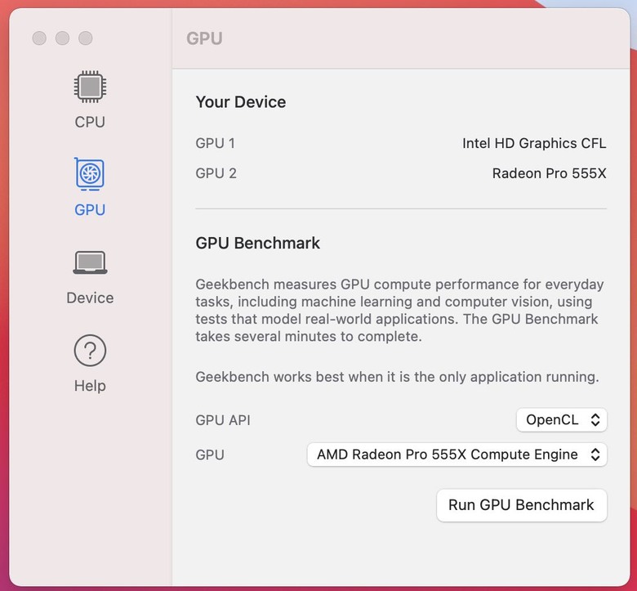637x591 pixels.
Task: Open the Help question mark icon
Action: [x=90, y=351]
